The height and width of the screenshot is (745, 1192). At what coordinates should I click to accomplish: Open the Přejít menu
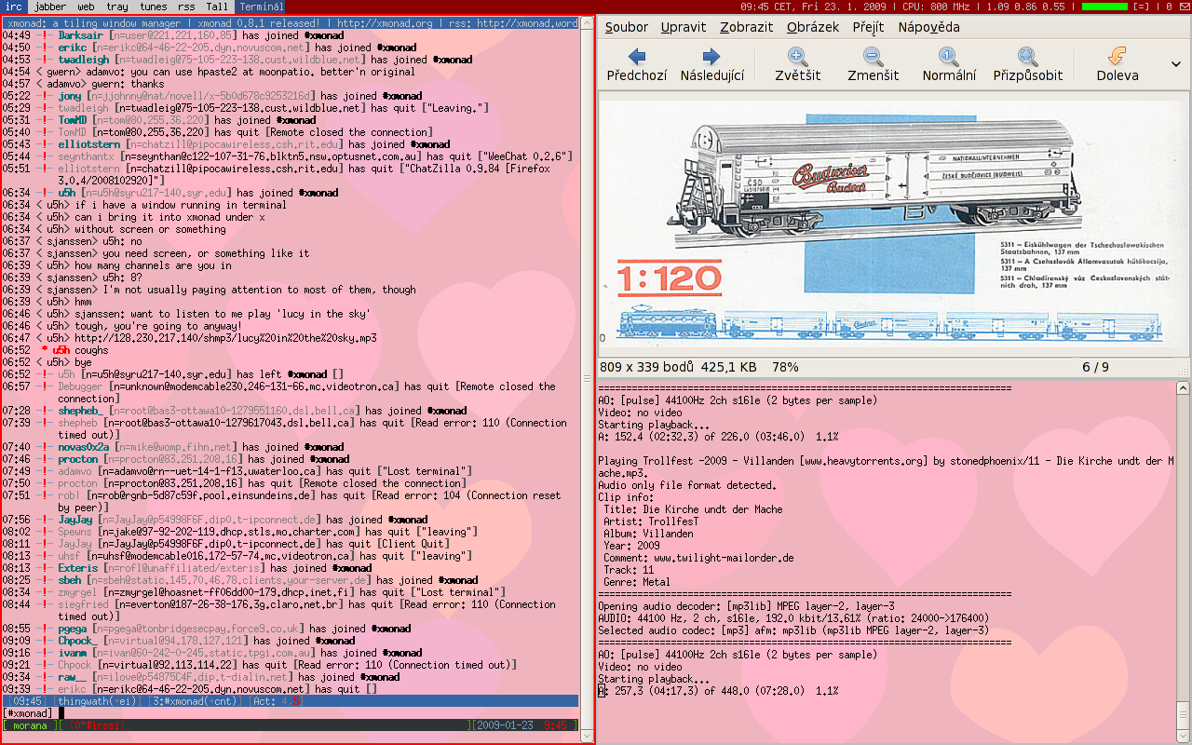868,27
